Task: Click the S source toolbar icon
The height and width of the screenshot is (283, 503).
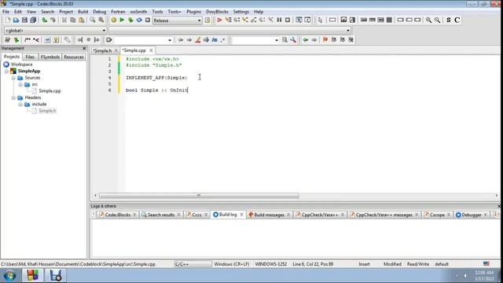Action: [x=449, y=20]
